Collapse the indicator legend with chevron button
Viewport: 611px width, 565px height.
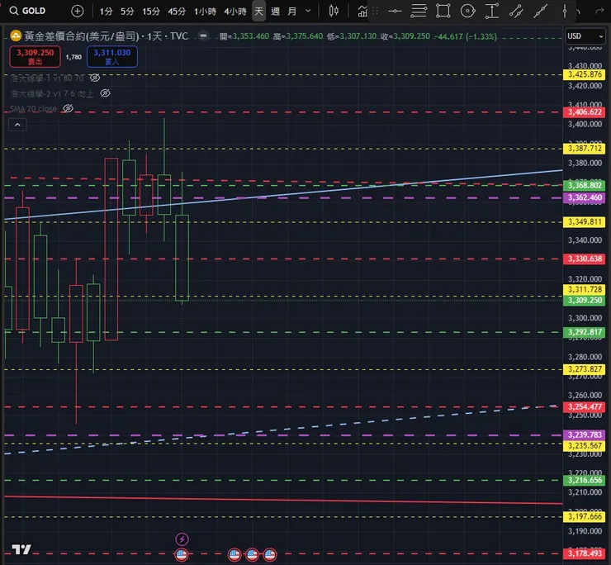coord(17,125)
